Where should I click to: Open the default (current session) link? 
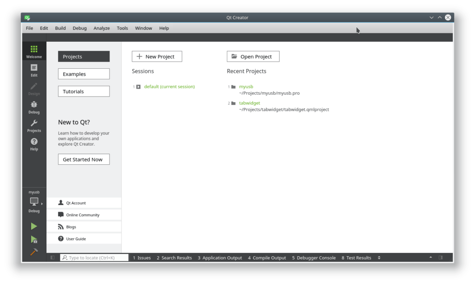pyautogui.click(x=169, y=87)
